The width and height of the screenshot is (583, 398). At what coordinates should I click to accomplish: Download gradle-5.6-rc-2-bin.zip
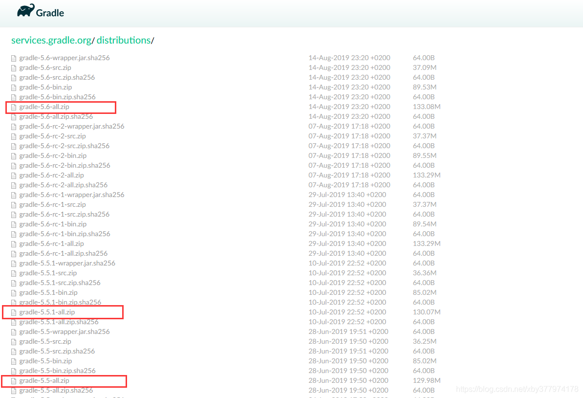53,155
